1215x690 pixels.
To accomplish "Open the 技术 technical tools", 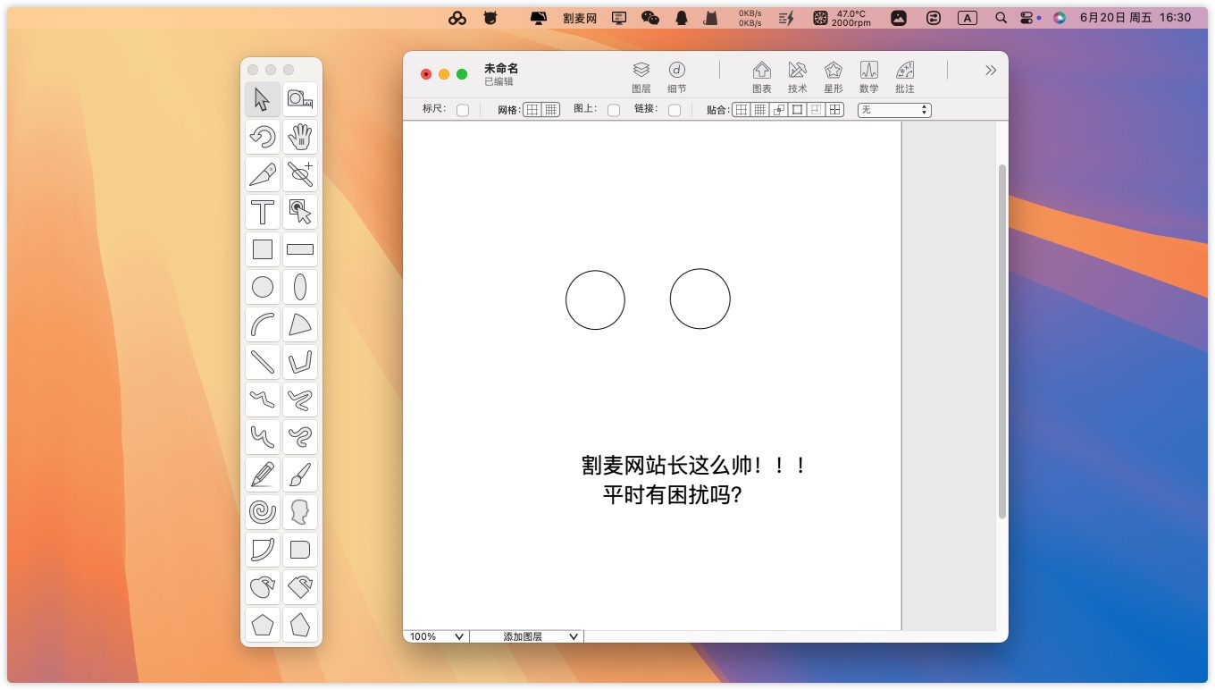I will pyautogui.click(x=798, y=77).
